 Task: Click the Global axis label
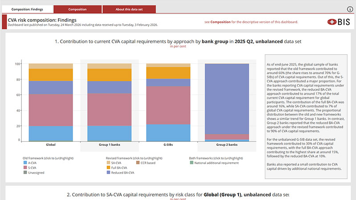[51, 145]
